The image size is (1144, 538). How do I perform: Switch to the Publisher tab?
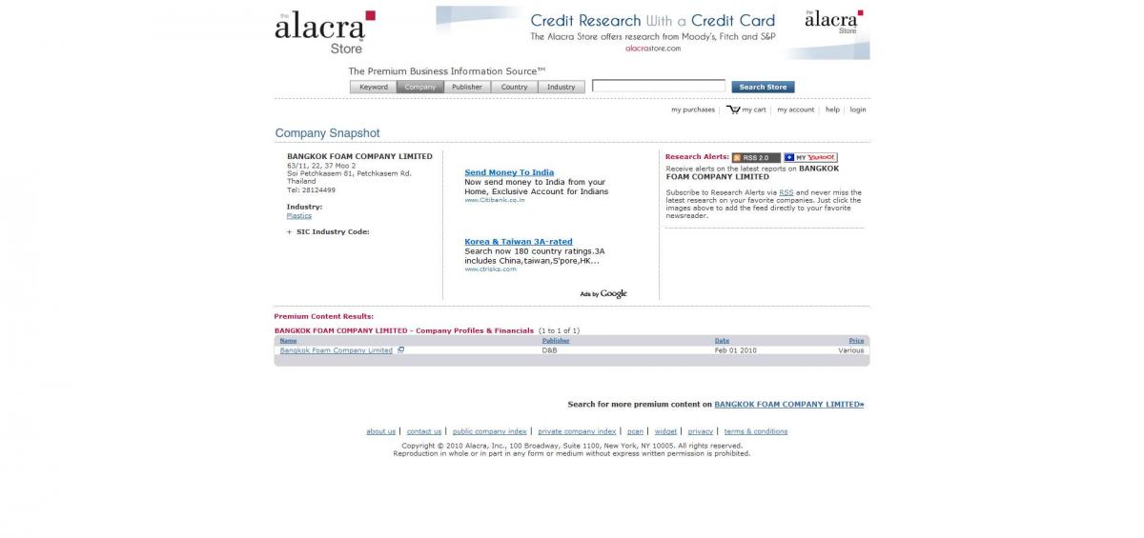click(x=467, y=87)
